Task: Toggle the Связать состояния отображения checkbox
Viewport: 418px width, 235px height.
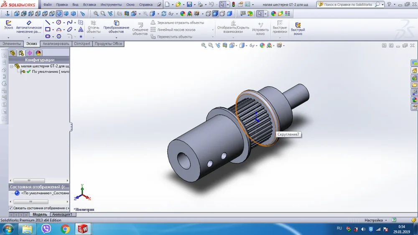Action: [11, 208]
